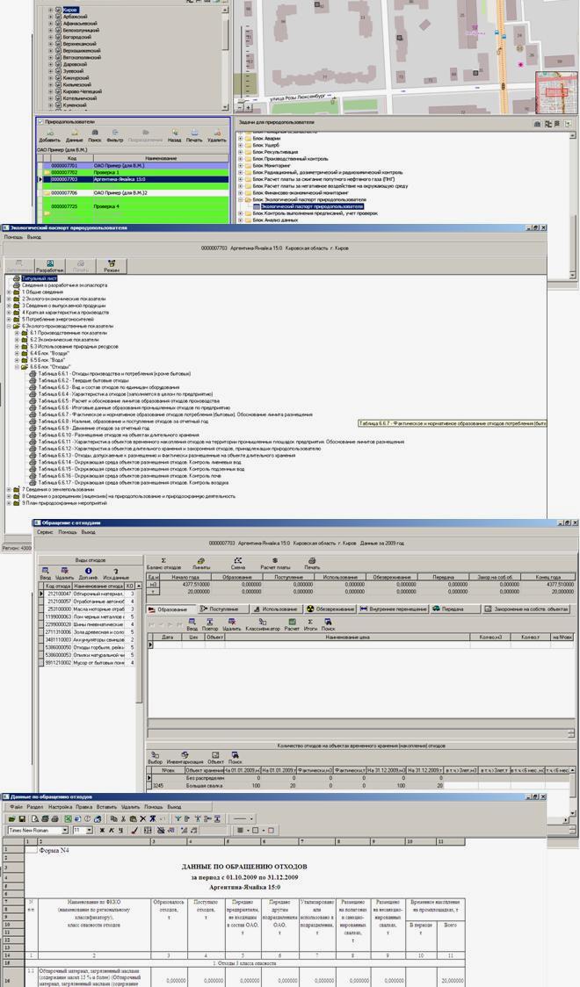Click the Баланс отходов sigma icon
This screenshot has width=580, height=987.
click(x=163, y=561)
